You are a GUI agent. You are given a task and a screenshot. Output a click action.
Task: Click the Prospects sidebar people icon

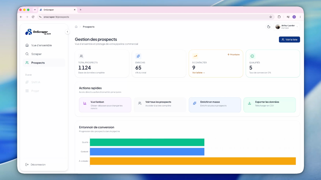coord(27,63)
